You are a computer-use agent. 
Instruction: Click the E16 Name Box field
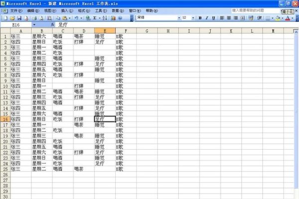click(16, 25)
